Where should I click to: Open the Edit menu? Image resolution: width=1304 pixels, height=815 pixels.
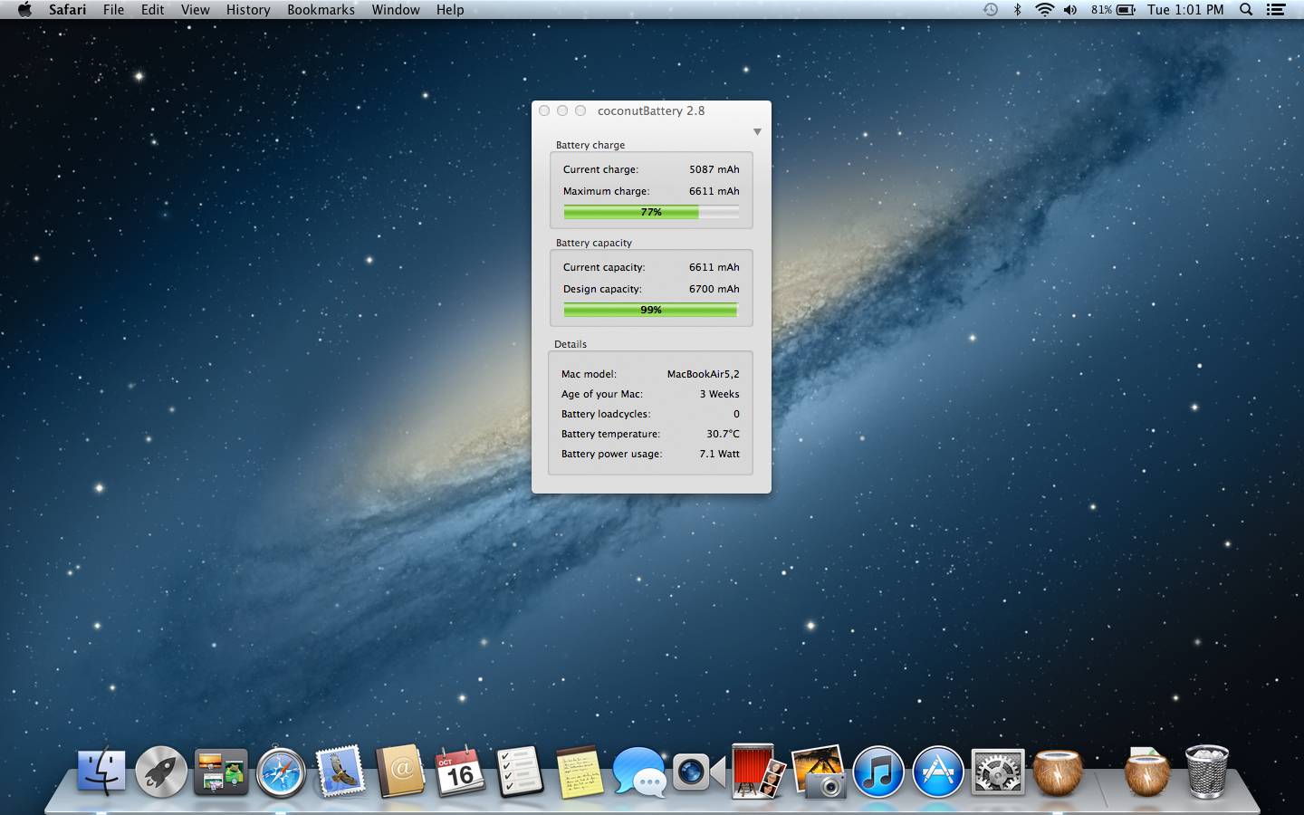pos(152,10)
